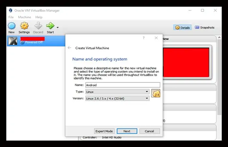The image size is (228, 147).
Task: Open the Settings gear icon
Action: point(24,26)
